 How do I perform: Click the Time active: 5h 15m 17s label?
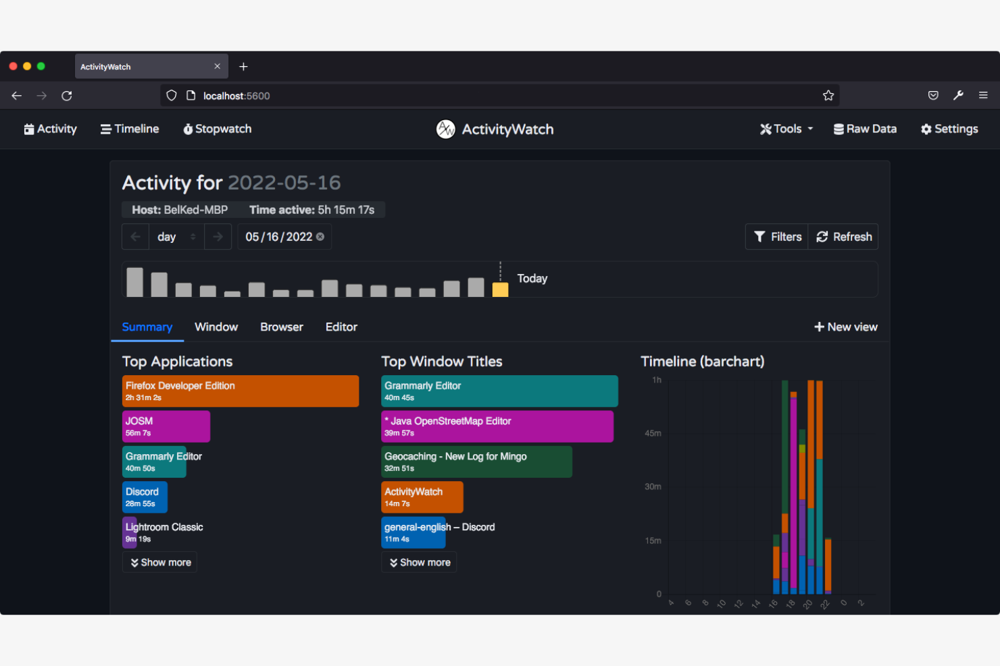point(311,210)
